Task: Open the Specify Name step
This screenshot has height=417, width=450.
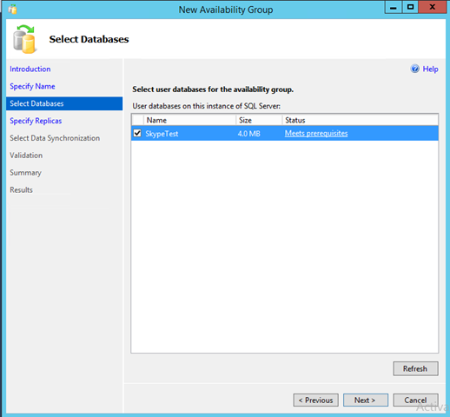Action: point(32,86)
